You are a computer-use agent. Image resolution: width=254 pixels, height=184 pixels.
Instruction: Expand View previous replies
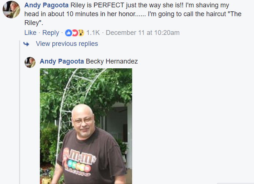[x=67, y=44]
